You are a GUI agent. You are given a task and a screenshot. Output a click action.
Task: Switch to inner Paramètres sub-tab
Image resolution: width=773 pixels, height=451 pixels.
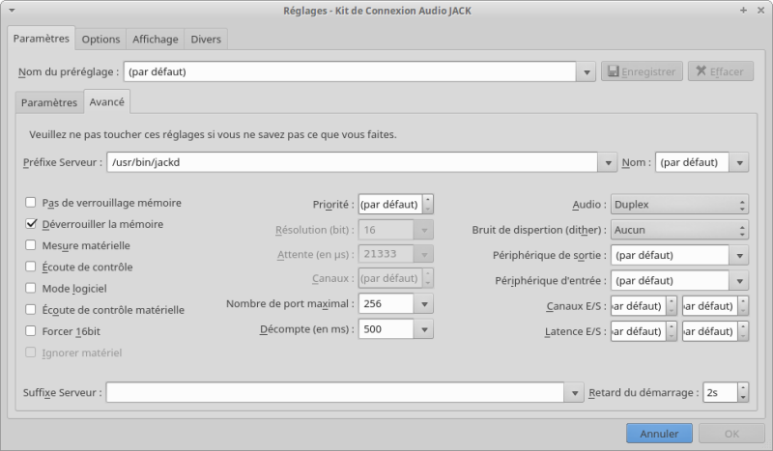click(x=49, y=102)
